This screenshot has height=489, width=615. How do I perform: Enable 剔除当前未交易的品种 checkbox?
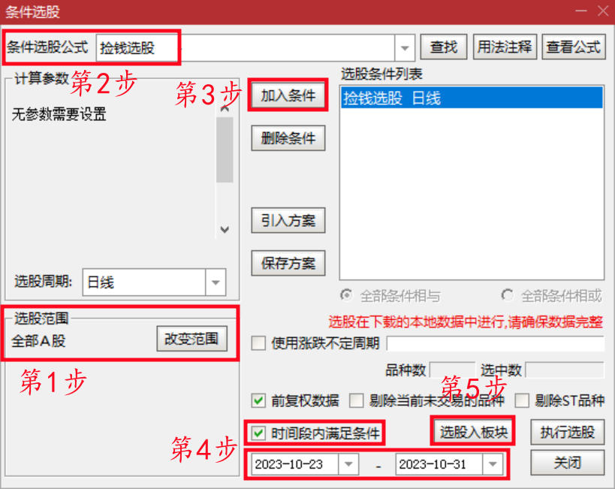click(356, 400)
